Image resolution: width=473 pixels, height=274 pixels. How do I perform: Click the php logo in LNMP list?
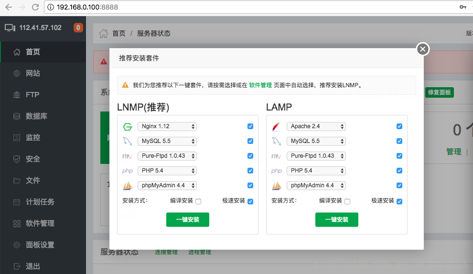coord(127,171)
